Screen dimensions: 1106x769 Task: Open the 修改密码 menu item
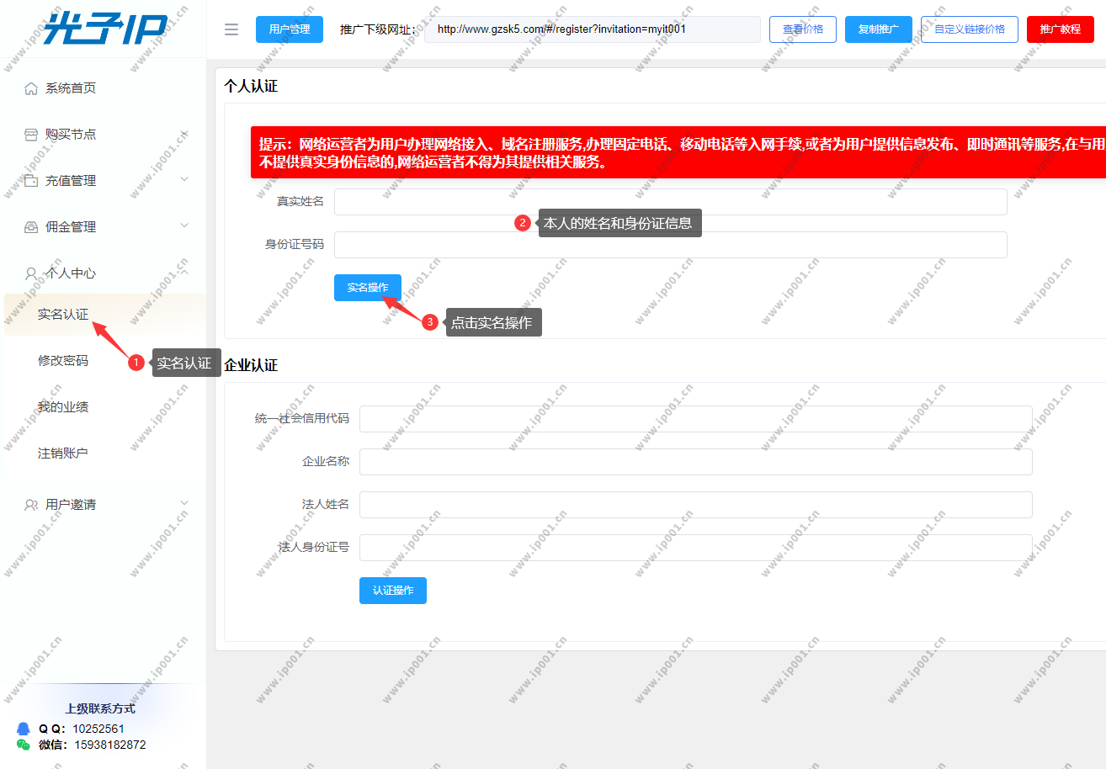pos(63,361)
